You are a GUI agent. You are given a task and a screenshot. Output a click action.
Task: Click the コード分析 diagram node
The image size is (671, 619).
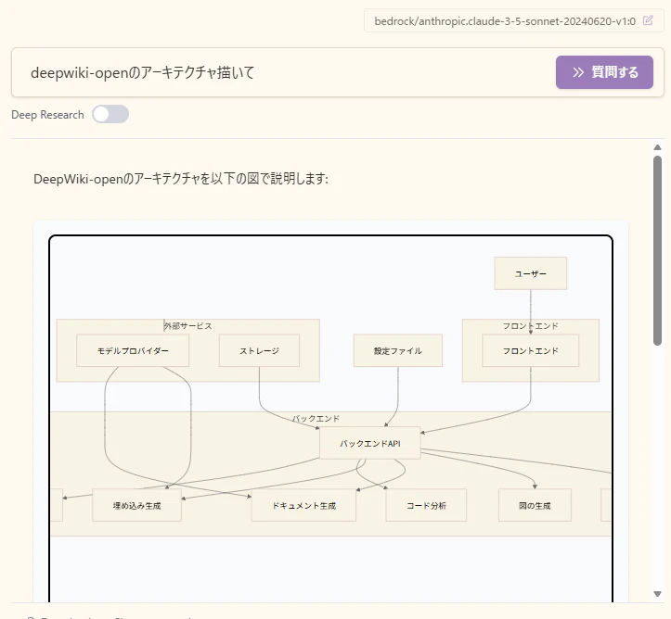coord(426,505)
